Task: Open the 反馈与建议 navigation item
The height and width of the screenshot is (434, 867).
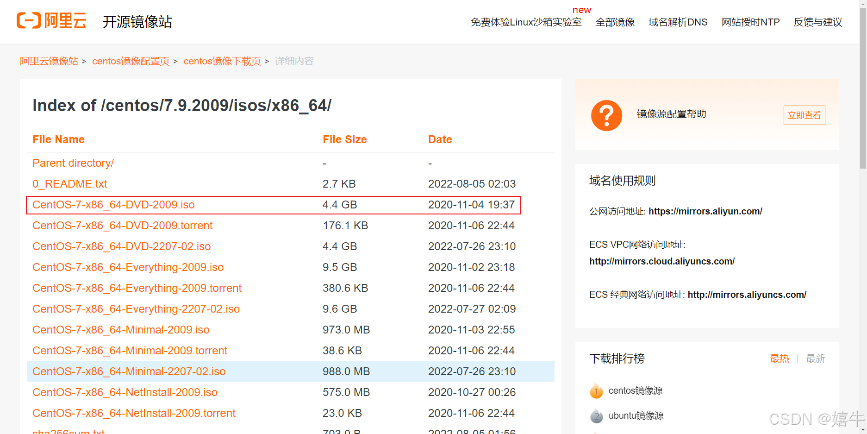Action: tap(818, 22)
